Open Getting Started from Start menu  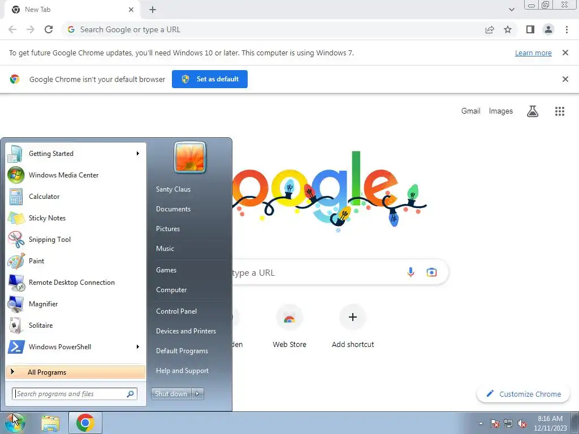76,154
